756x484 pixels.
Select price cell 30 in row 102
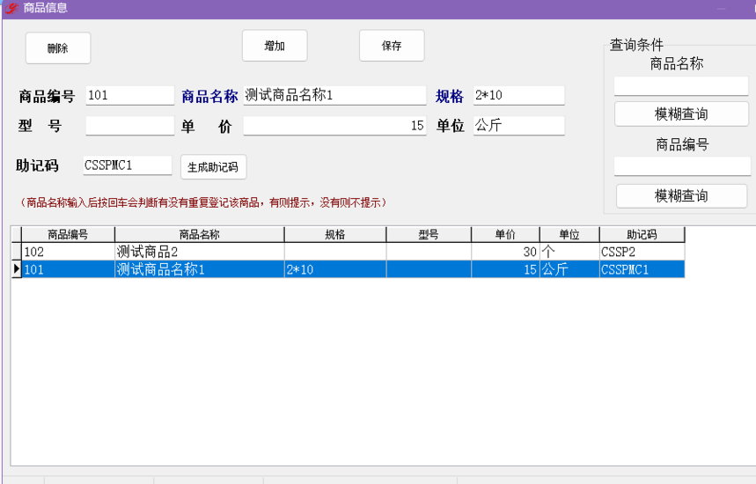point(505,252)
